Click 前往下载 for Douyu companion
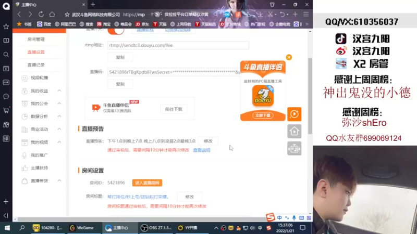Viewport: 417px width, 234px height. pyautogui.click(x=174, y=109)
